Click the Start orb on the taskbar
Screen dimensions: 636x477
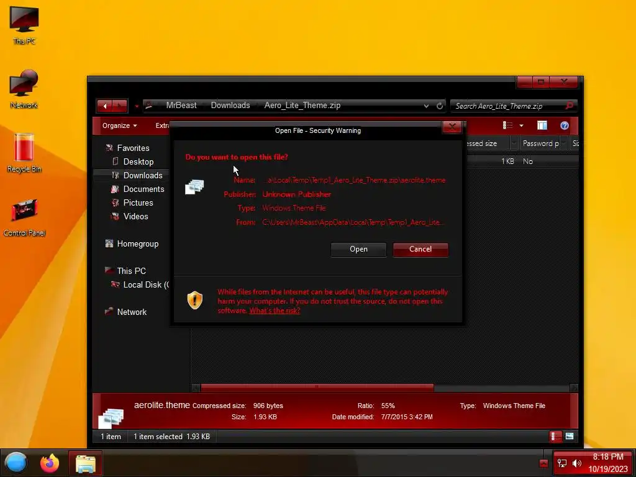[16, 463]
